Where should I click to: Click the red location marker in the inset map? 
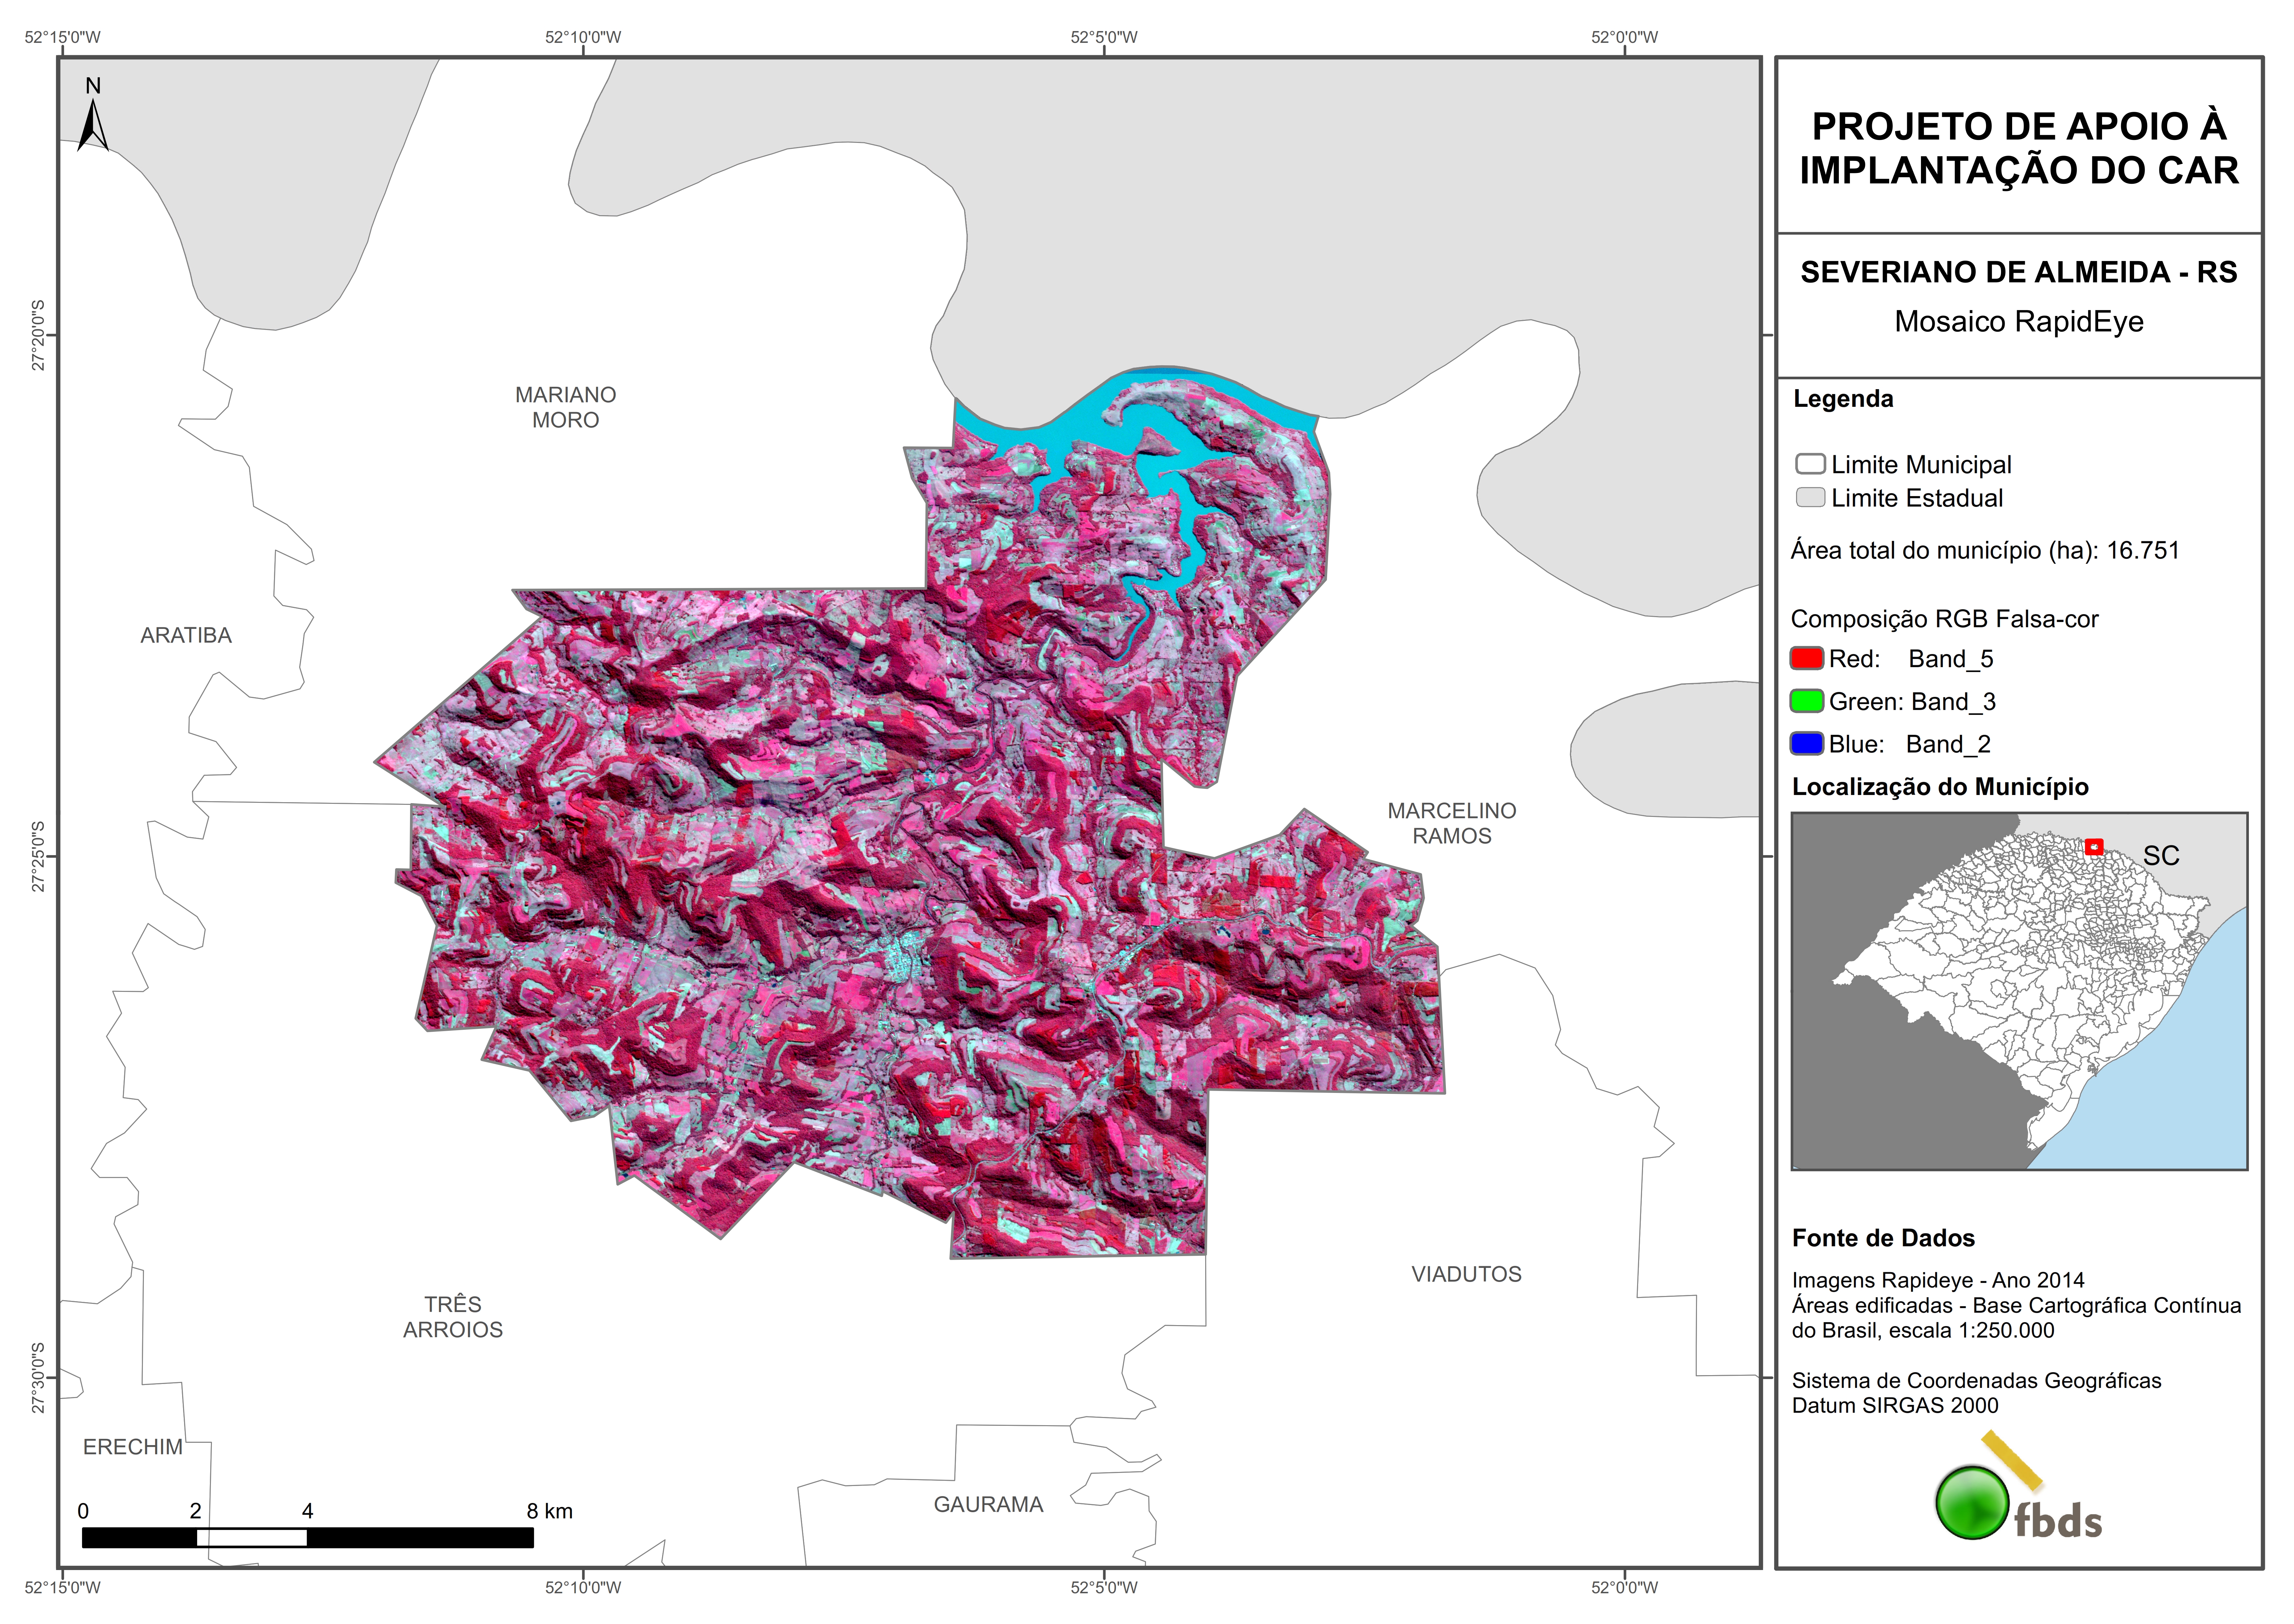tap(2094, 847)
